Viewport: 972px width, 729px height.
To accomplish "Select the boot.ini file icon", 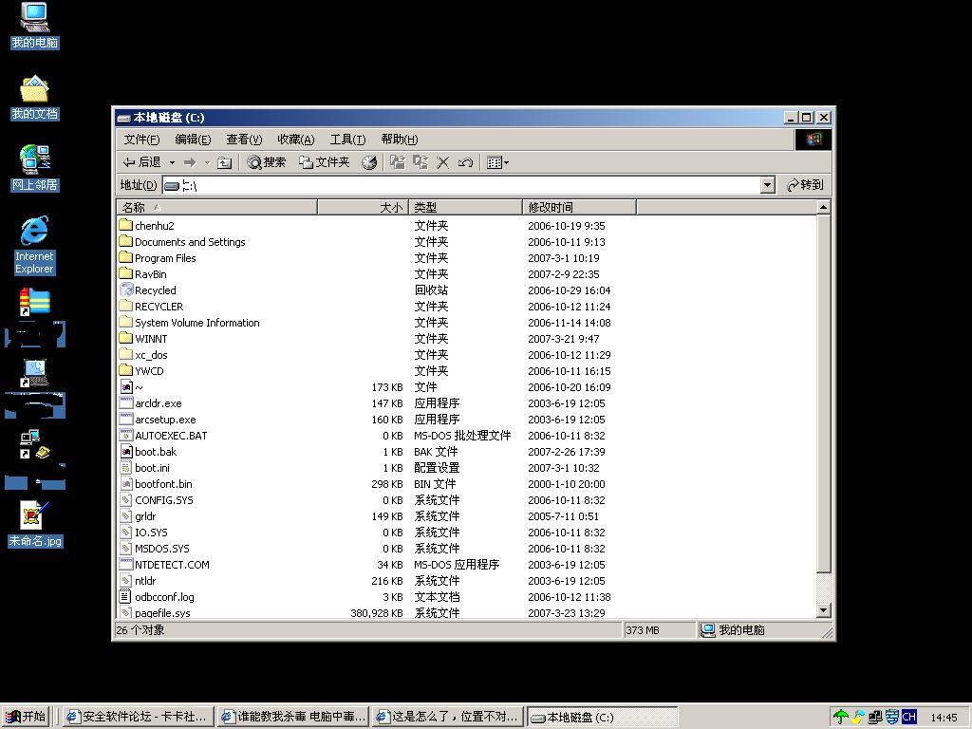I will tap(126, 467).
